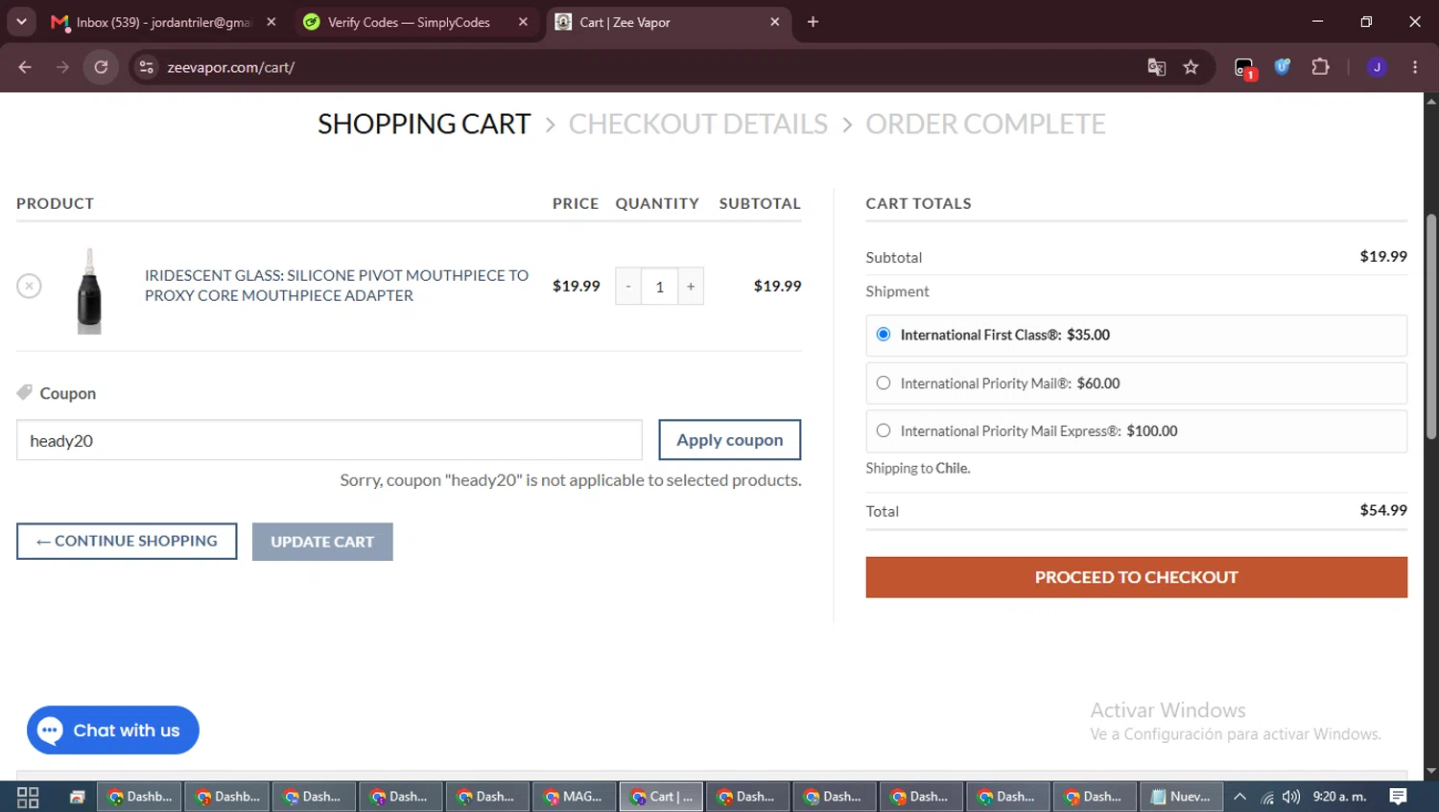The width and height of the screenshot is (1439, 812).
Task: Open extension with red notification badge
Action: [1244, 68]
